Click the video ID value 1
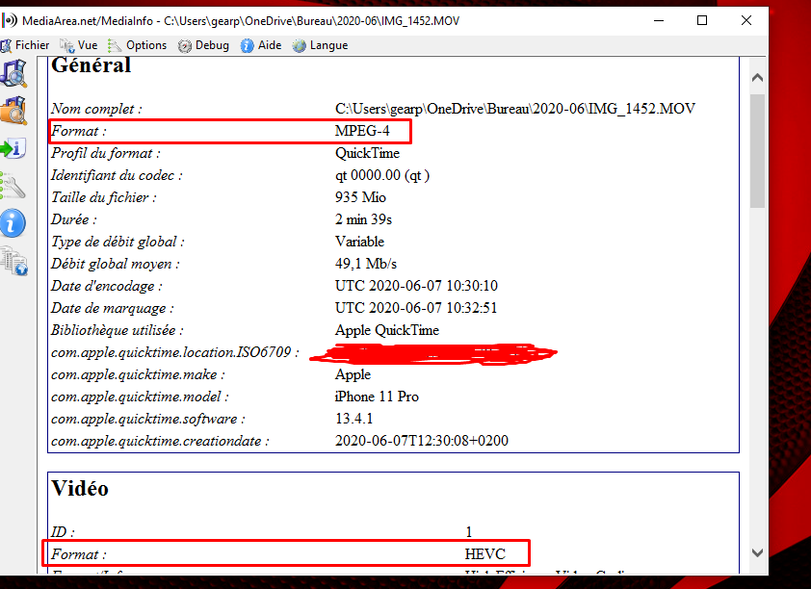The width and height of the screenshot is (811, 589). pos(469,532)
